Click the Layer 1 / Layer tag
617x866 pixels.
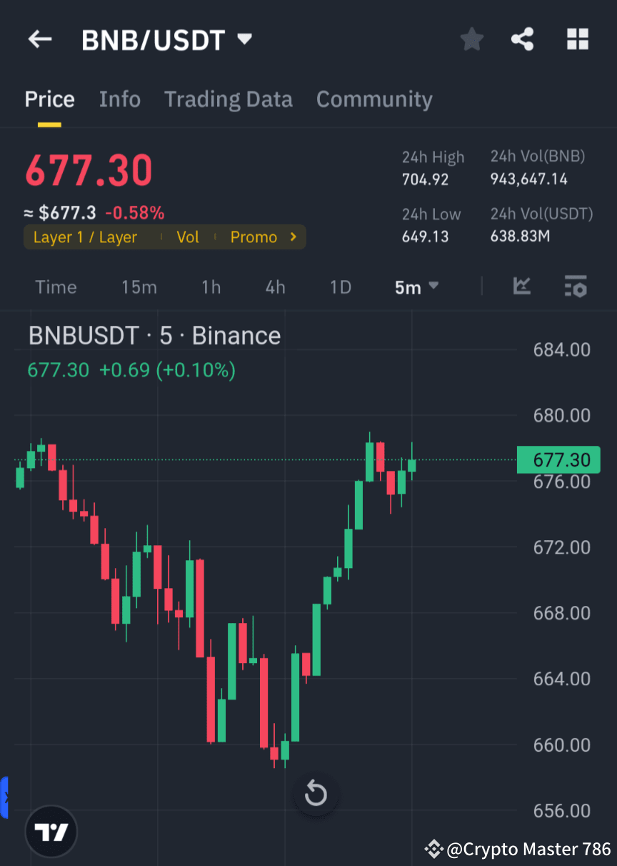click(86, 237)
